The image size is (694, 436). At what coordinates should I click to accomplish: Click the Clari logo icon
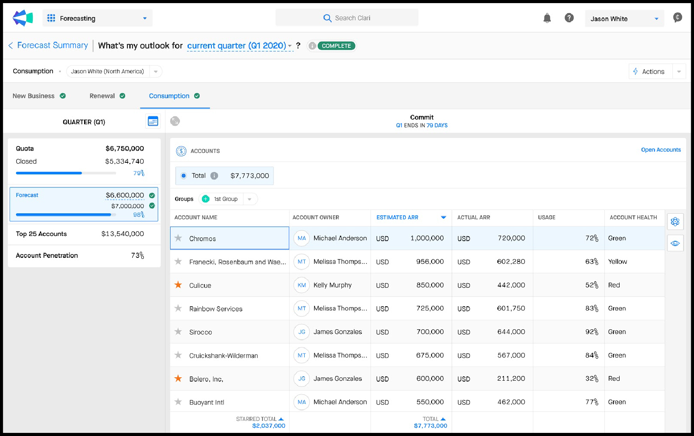click(x=23, y=18)
